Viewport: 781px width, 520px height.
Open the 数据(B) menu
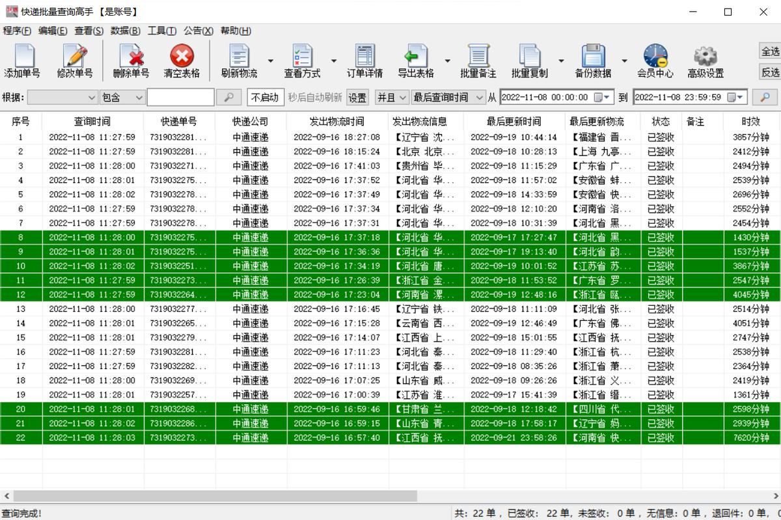pos(127,31)
